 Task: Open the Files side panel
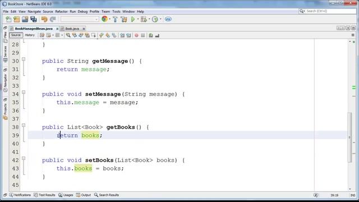coord(5,38)
